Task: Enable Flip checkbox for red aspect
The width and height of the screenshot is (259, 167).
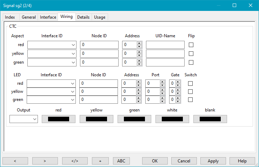Action: click(x=191, y=45)
